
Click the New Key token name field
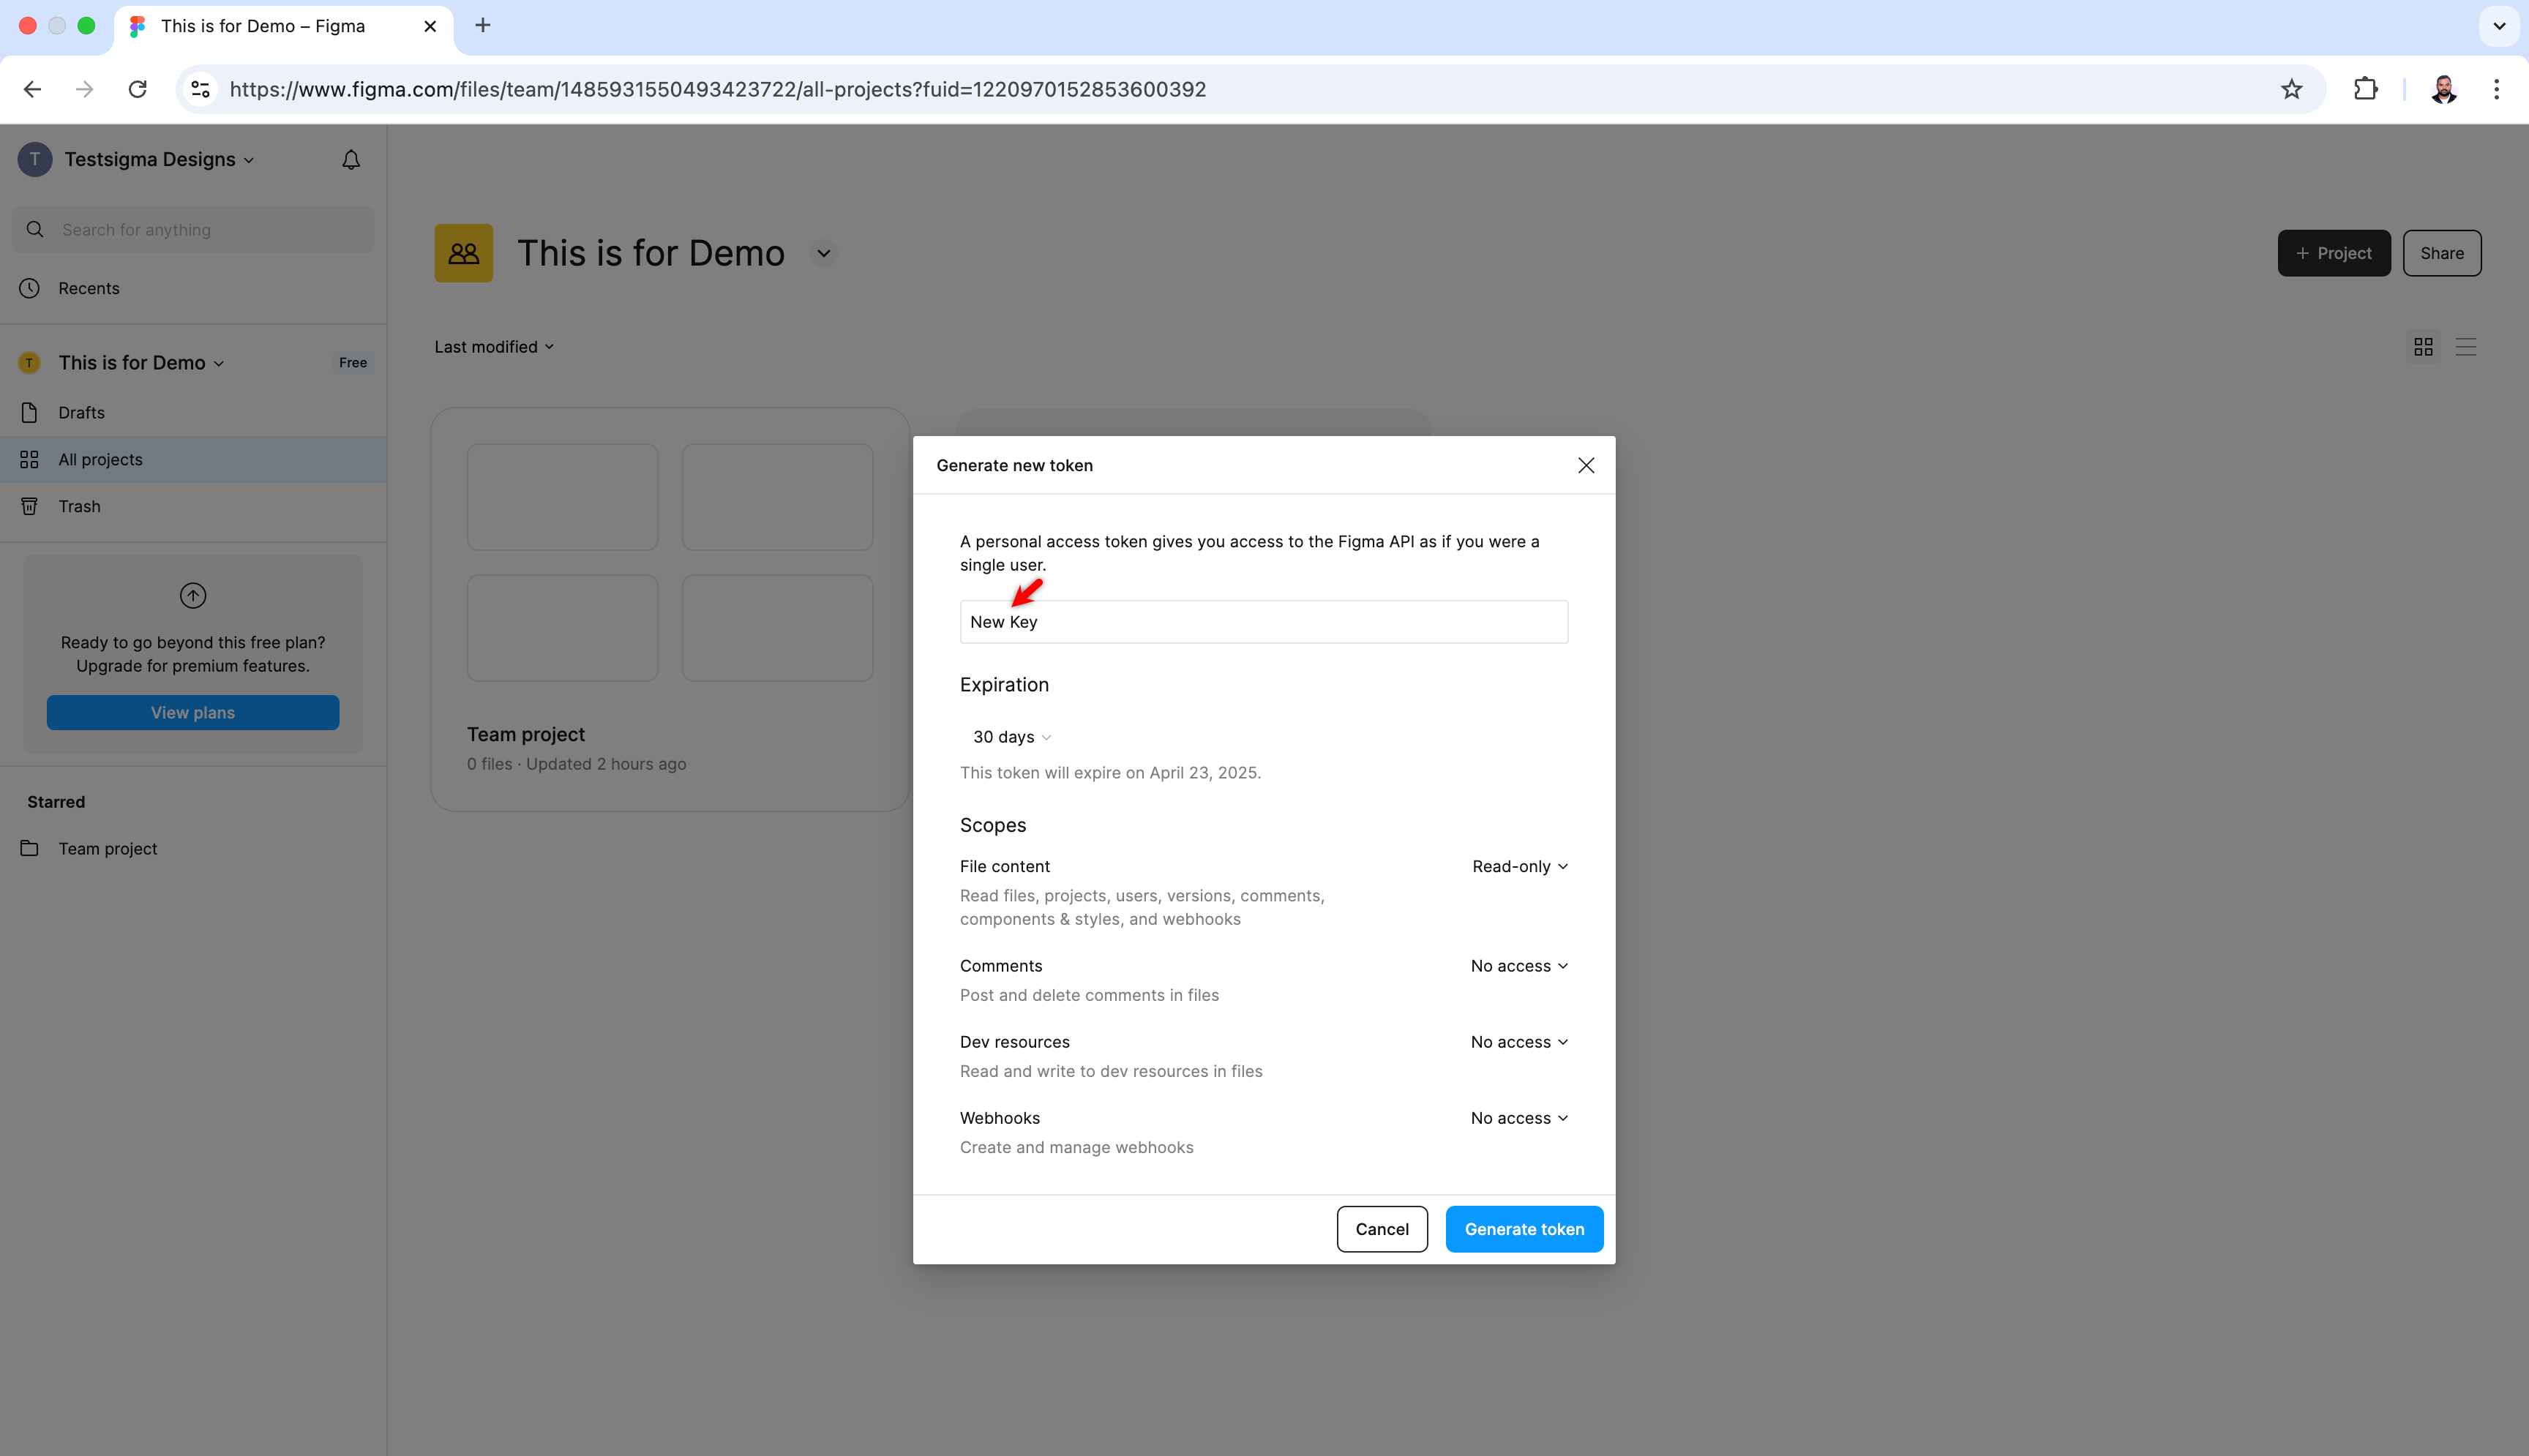tap(1262, 622)
